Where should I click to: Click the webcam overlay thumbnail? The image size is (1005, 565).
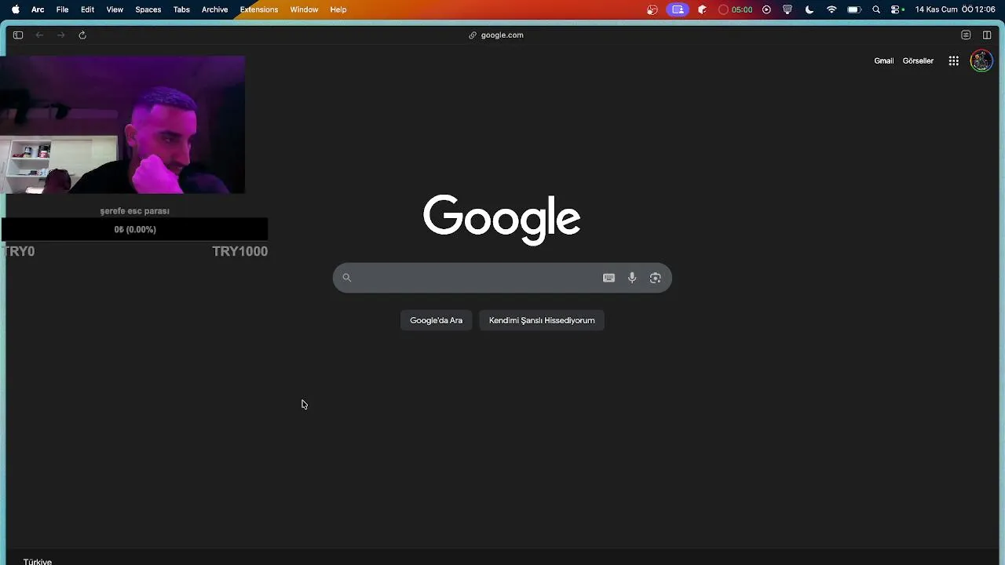(122, 125)
